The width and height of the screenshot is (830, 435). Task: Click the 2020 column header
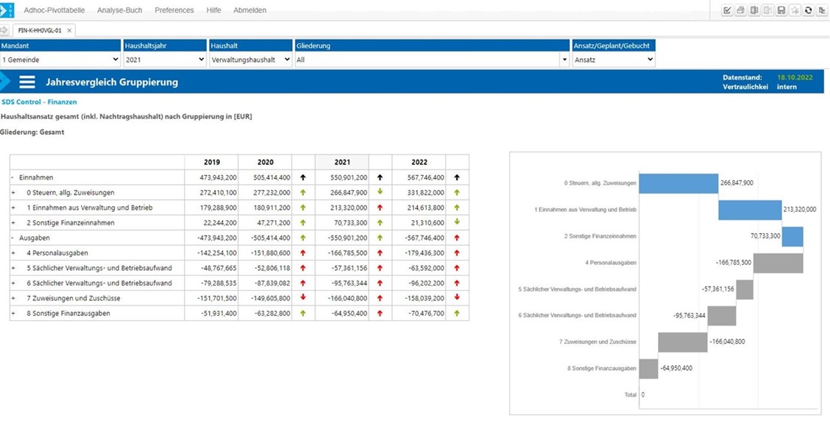265,162
